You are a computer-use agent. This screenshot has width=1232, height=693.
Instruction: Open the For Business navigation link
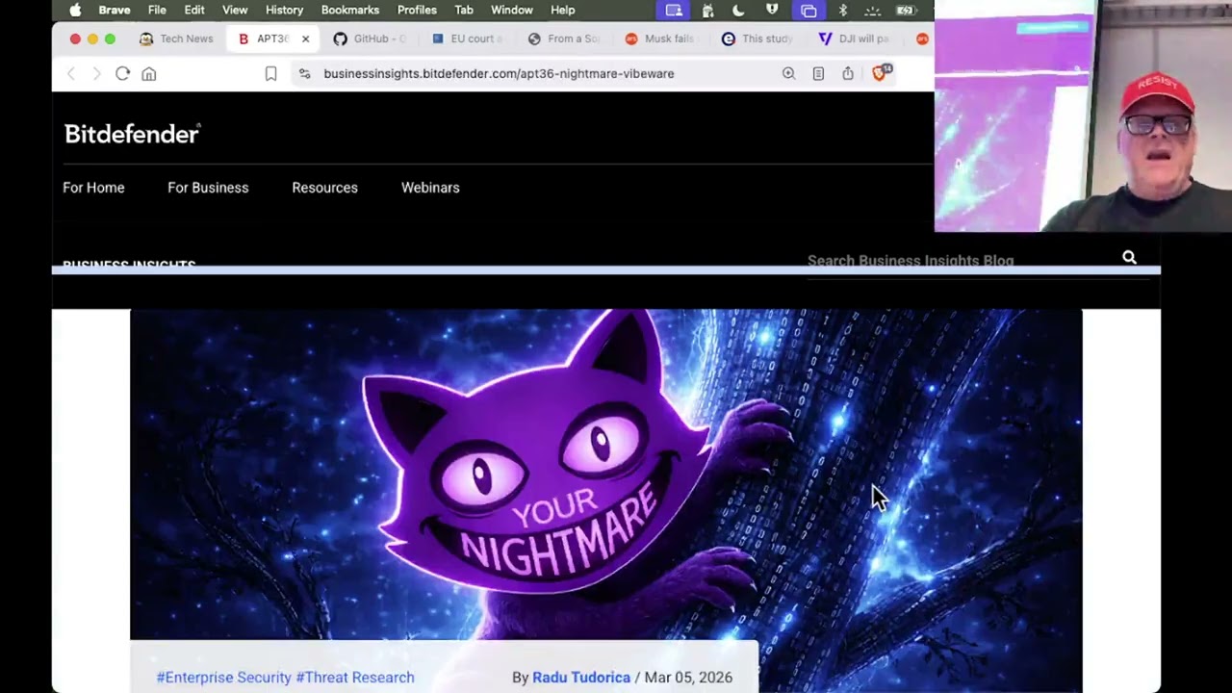point(208,188)
